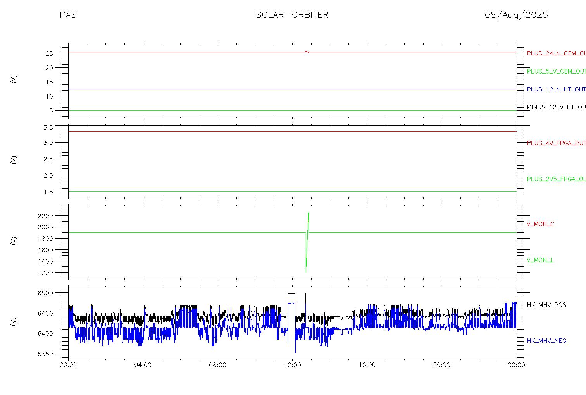Click the 00:00 label at axis end
The image size is (586, 395).
point(517,365)
